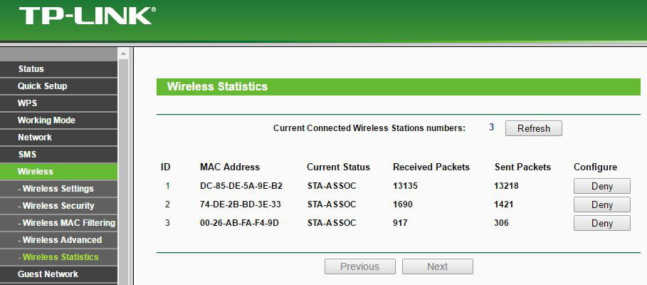
Task: Deny station 00-26-AB-FA-F4-9D
Action: 602,224
